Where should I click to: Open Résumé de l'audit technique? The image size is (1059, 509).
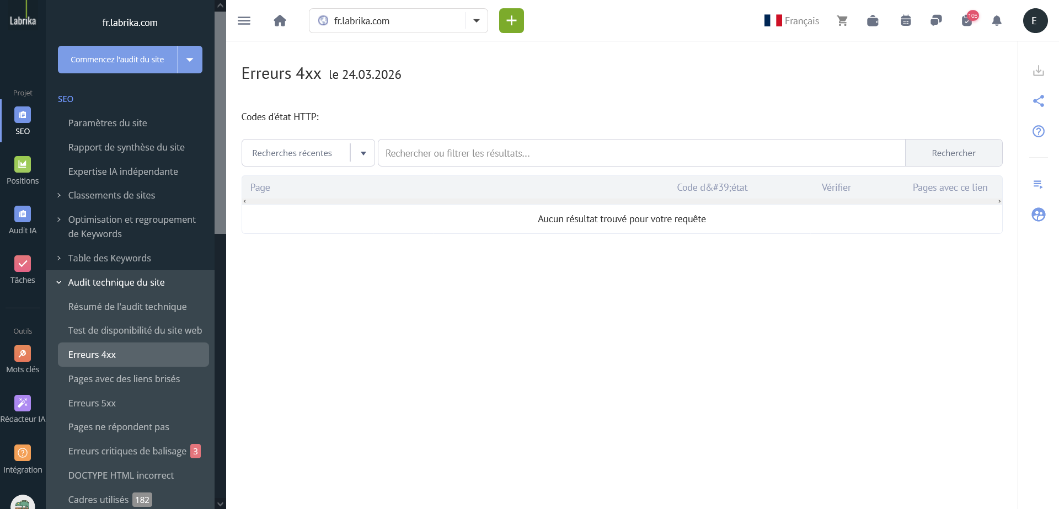pyautogui.click(x=127, y=307)
